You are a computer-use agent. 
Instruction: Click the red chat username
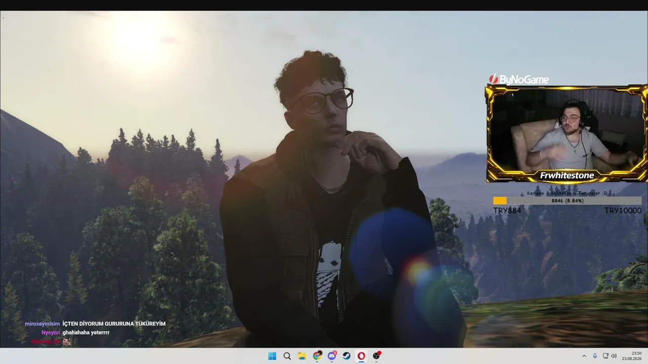pos(46,342)
